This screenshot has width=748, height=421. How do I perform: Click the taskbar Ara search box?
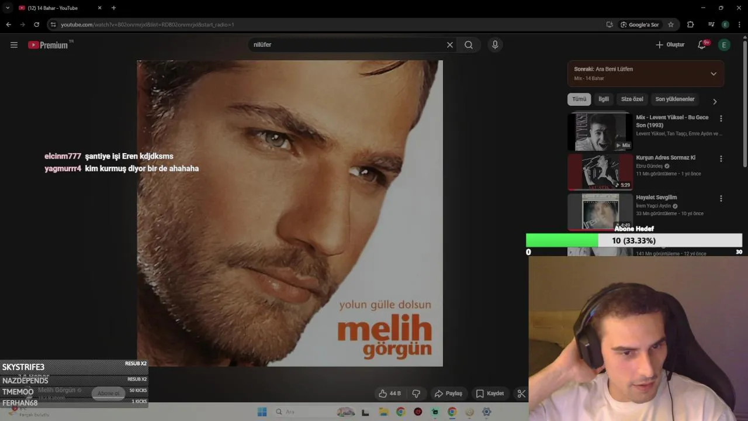(x=304, y=412)
